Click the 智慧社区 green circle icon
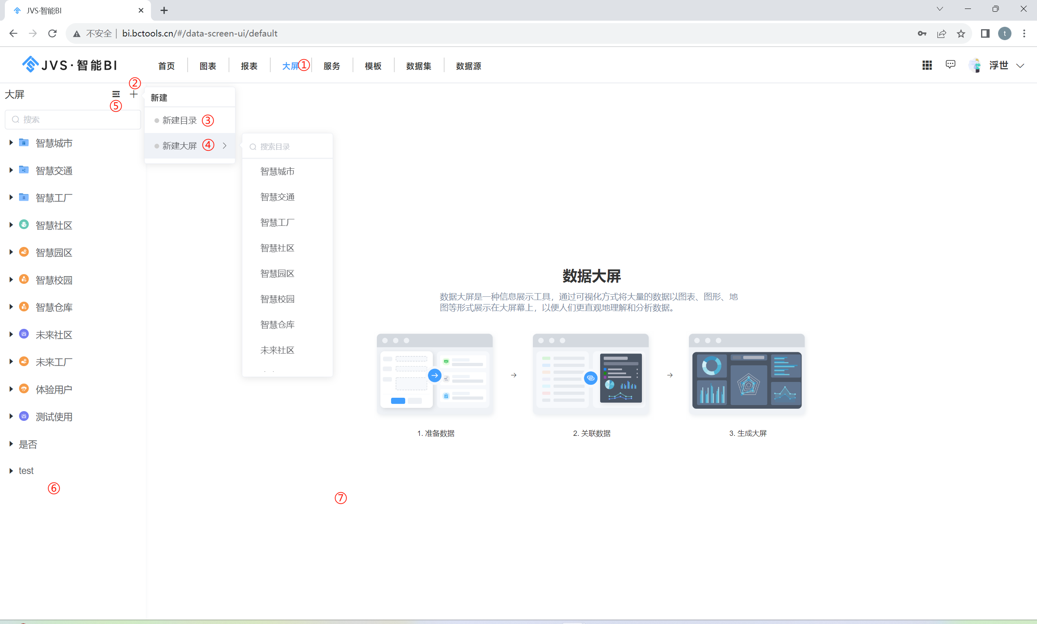The width and height of the screenshot is (1037, 624). click(24, 225)
